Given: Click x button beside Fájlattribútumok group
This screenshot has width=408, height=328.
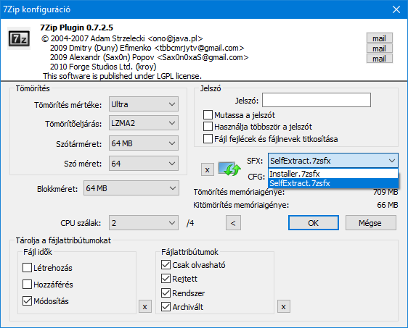Looking at the screenshot, I should tap(284, 307).
